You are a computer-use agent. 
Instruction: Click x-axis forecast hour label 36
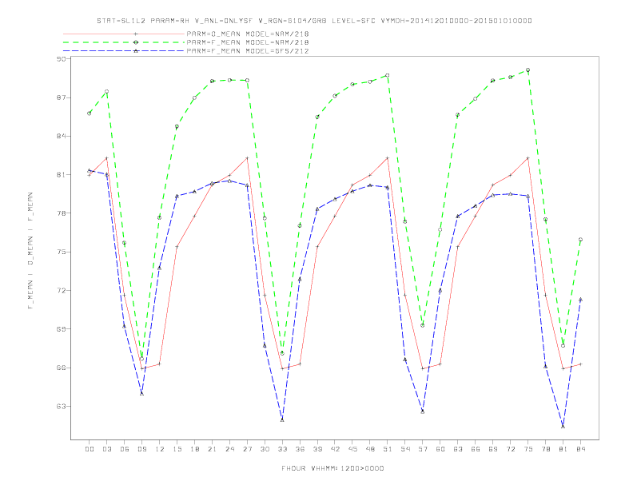click(300, 449)
